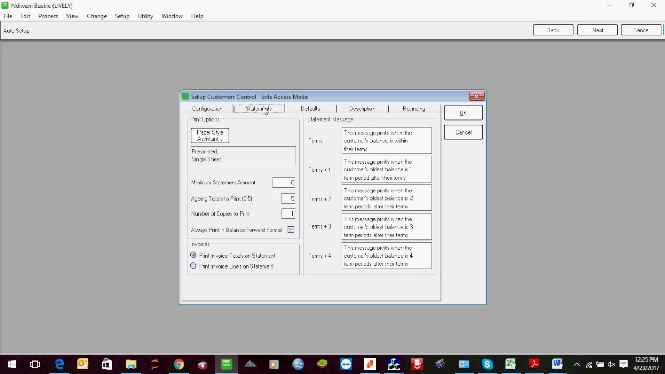Open the movie film taskbar icon
This screenshot has height=374, width=665.
[440, 365]
